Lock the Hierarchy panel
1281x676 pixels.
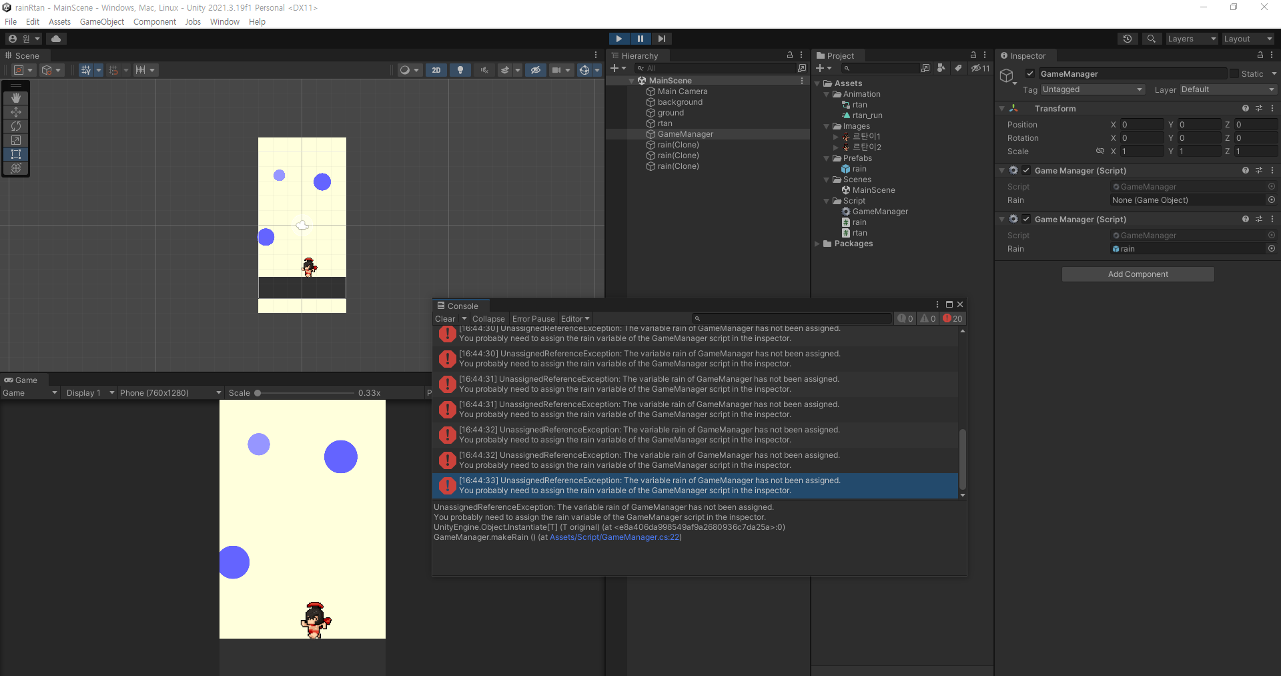[790, 55]
